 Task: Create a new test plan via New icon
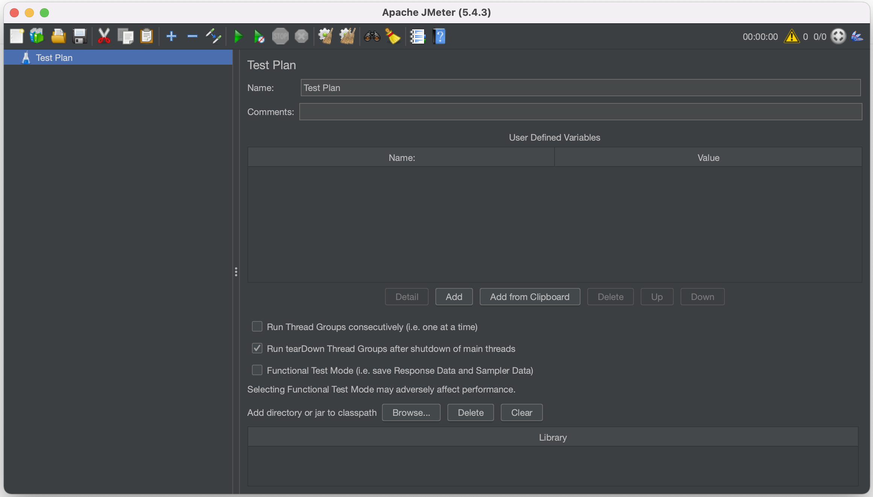tap(17, 36)
